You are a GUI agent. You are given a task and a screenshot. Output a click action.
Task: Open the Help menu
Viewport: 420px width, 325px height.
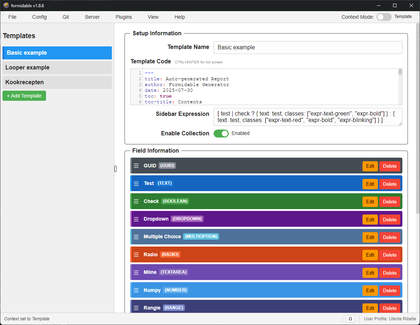pos(180,17)
